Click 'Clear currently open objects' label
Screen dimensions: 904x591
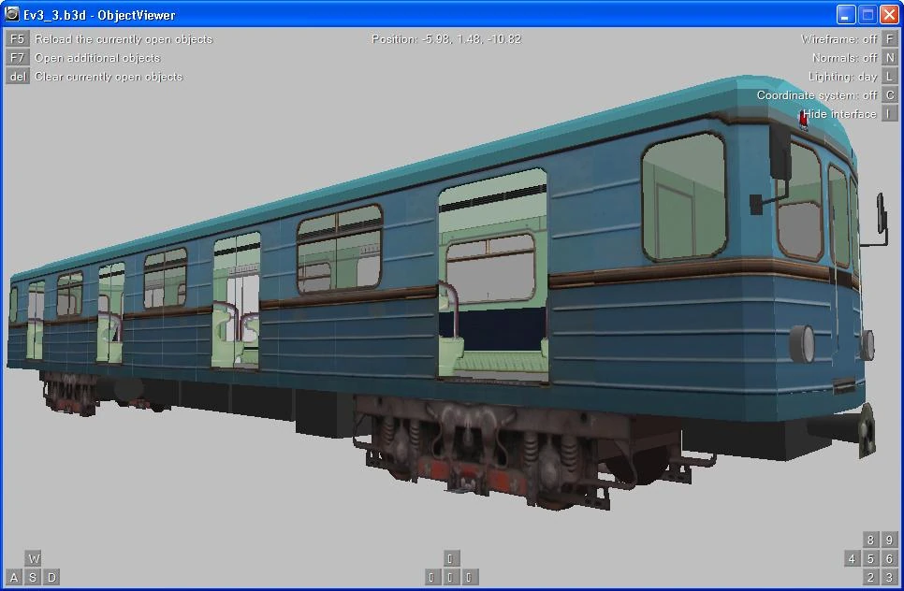109,77
